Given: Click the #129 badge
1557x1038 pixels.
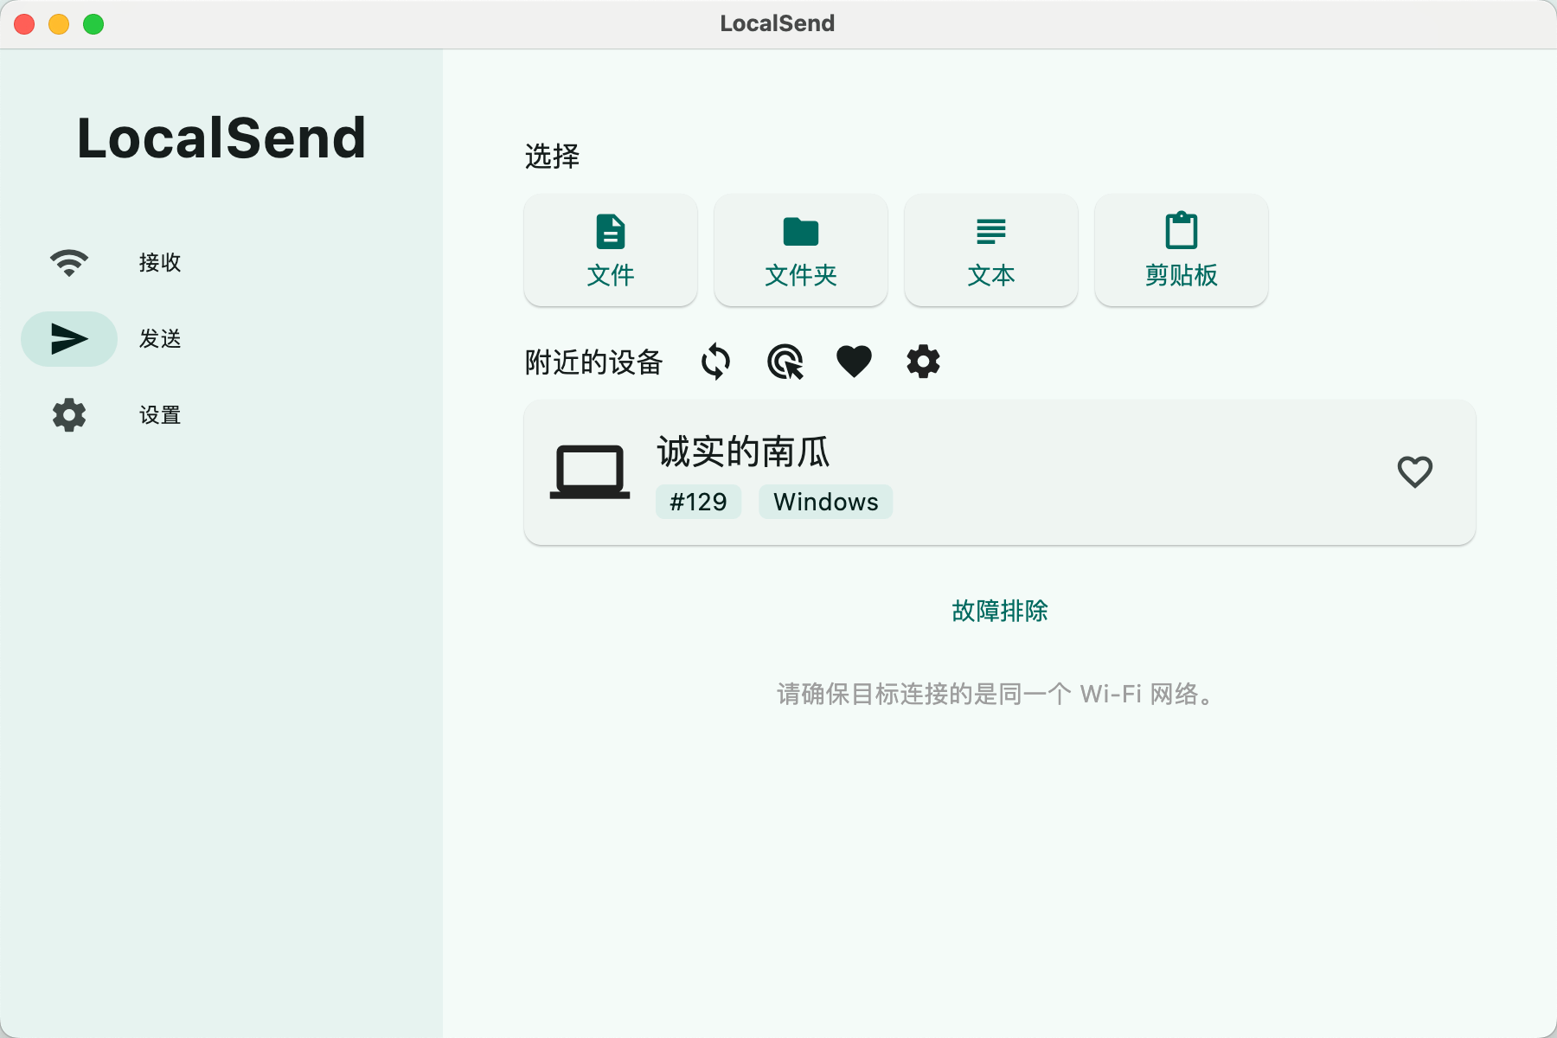Looking at the screenshot, I should (698, 502).
